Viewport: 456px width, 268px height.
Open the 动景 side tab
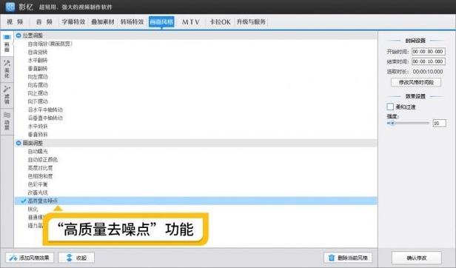pos(7,121)
